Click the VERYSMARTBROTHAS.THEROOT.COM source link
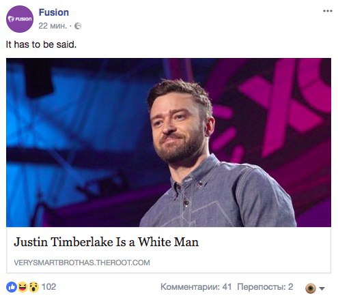The image size is (338, 298). coord(82,263)
